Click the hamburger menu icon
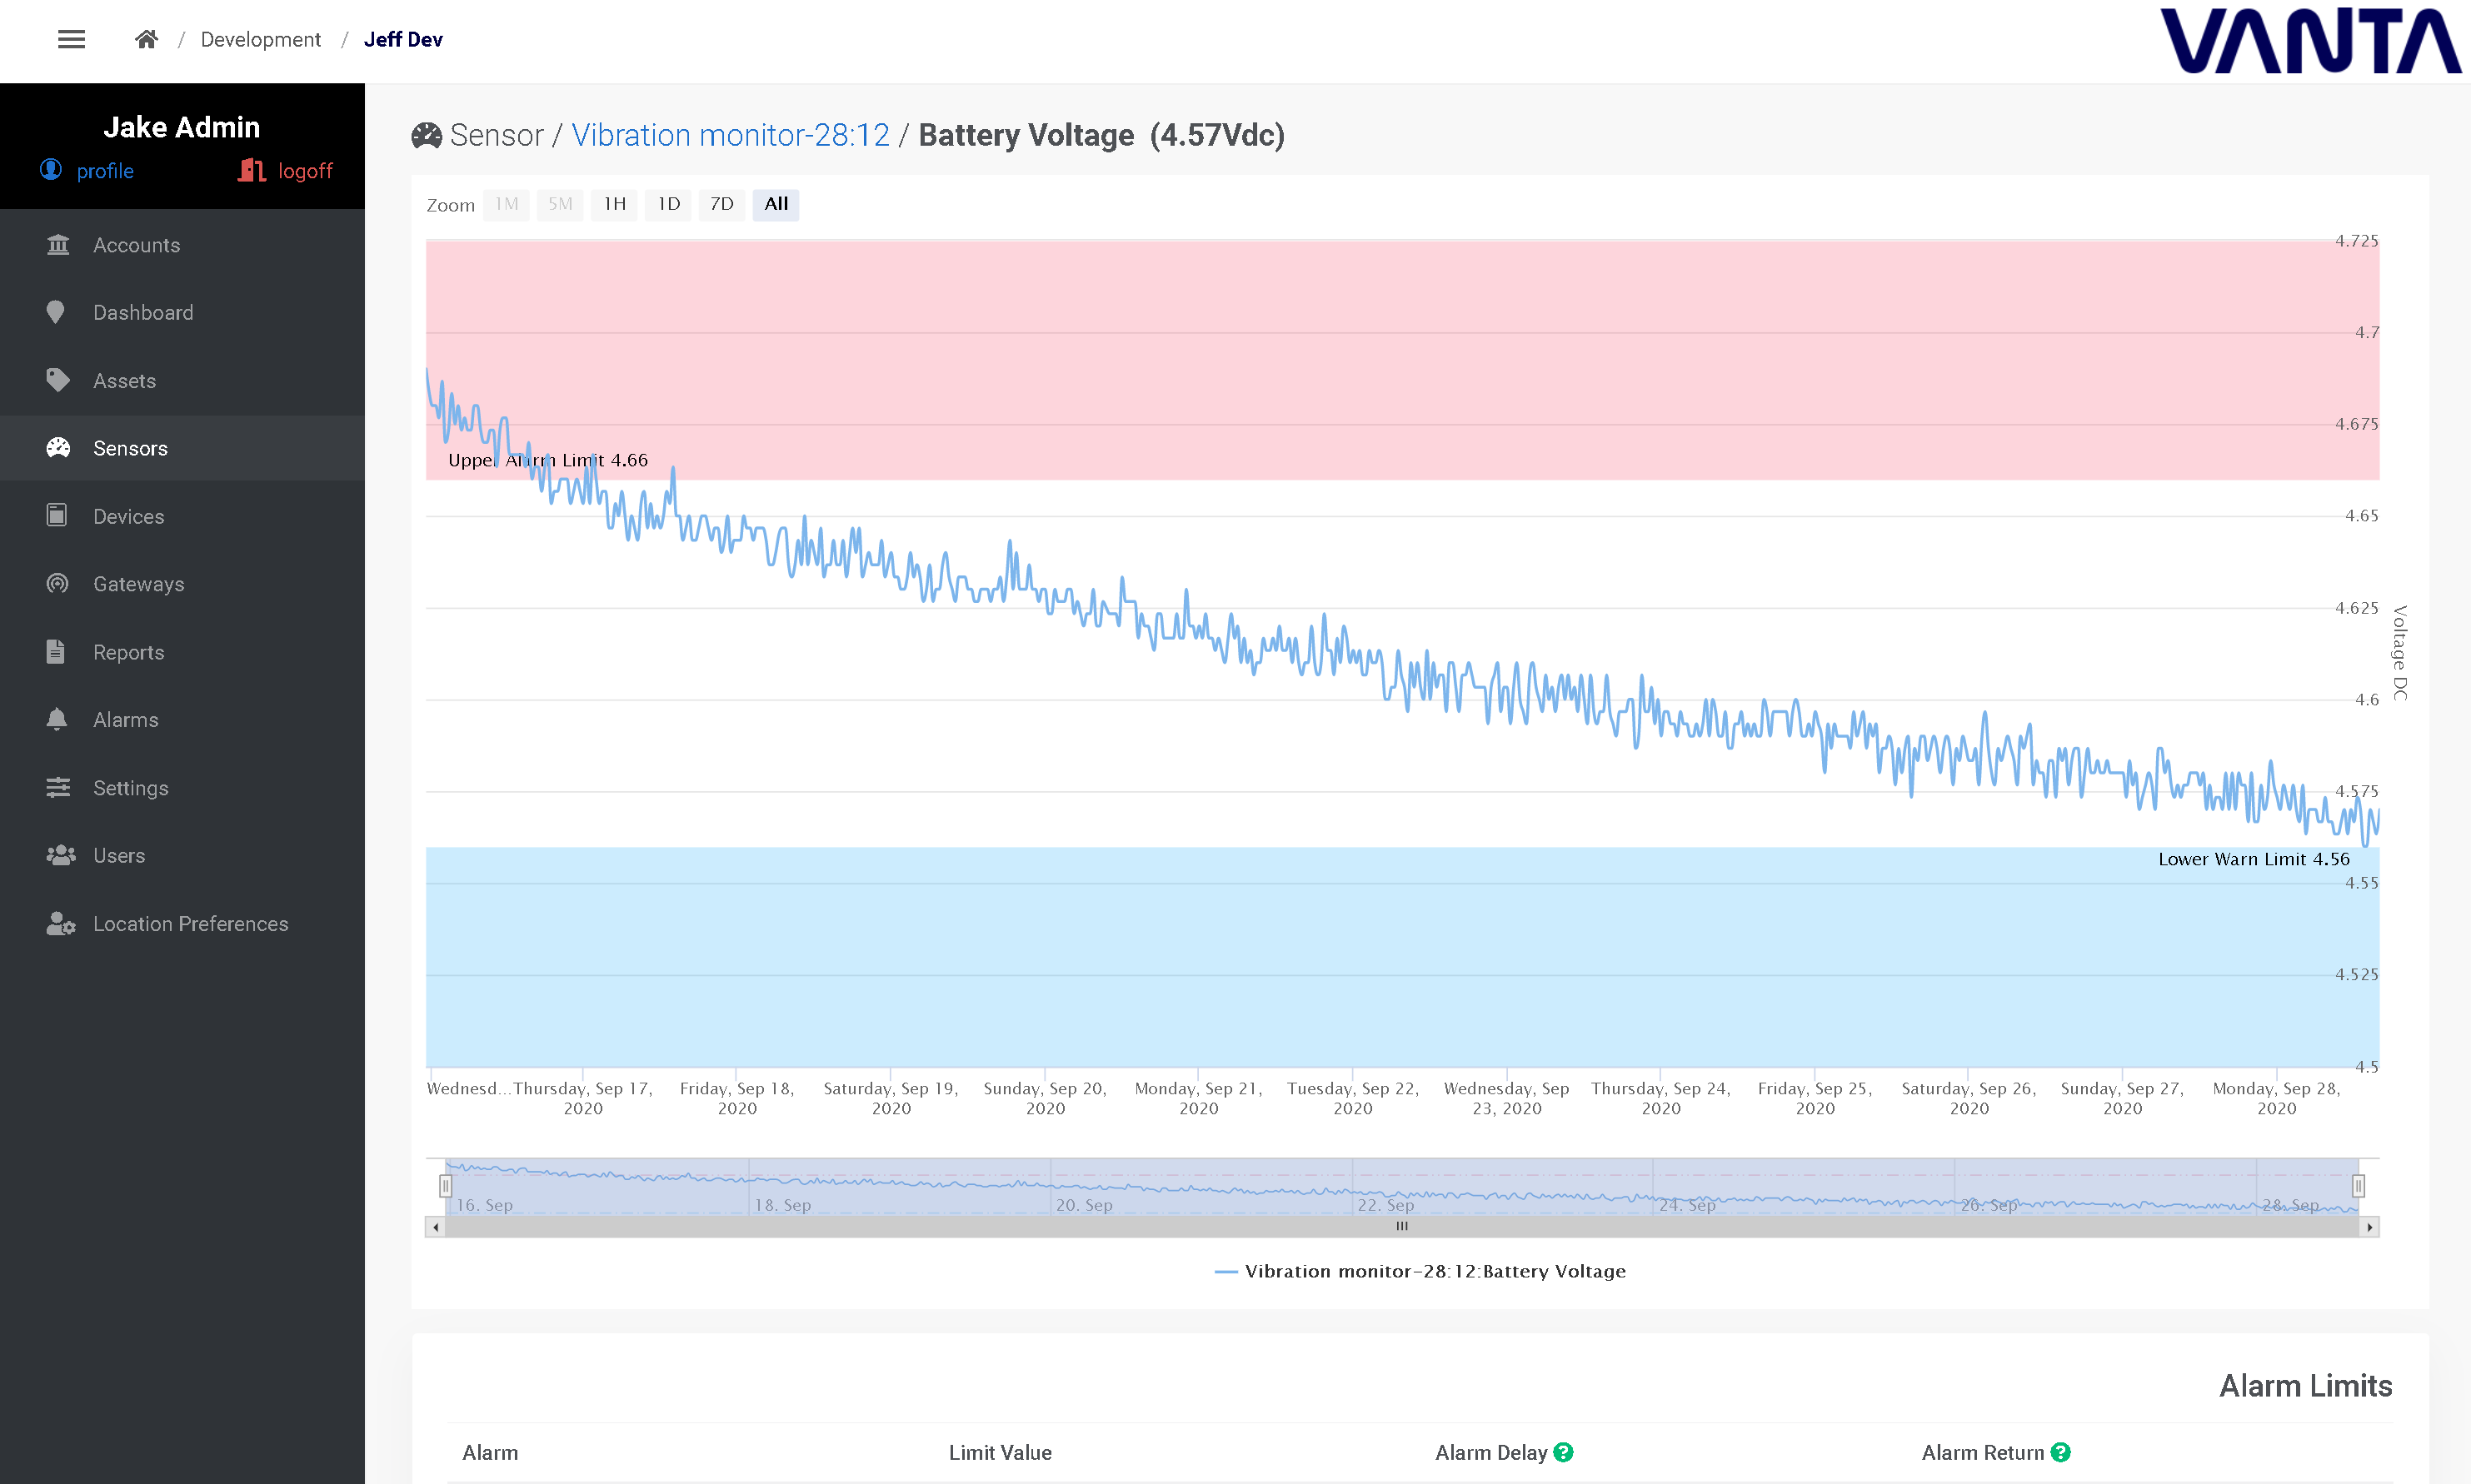 coord(71,39)
